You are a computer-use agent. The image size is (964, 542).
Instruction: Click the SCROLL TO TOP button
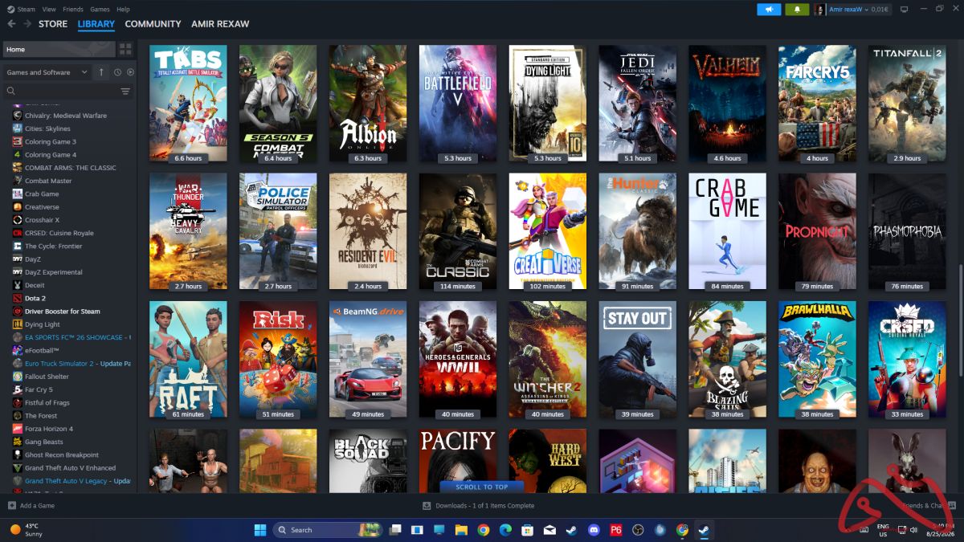click(x=482, y=487)
